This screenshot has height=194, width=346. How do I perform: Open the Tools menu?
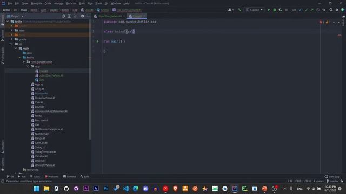pyautogui.click(x=98, y=3)
